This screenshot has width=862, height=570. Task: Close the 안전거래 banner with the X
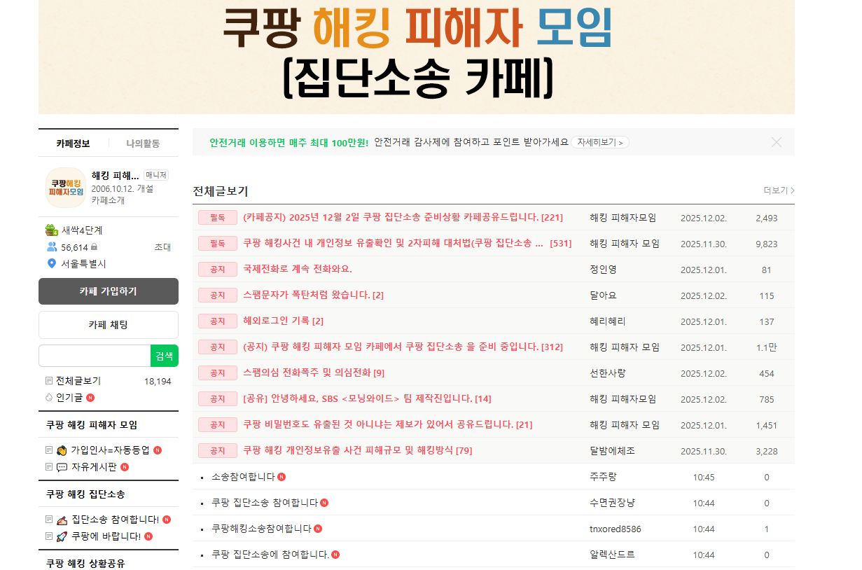click(776, 142)
